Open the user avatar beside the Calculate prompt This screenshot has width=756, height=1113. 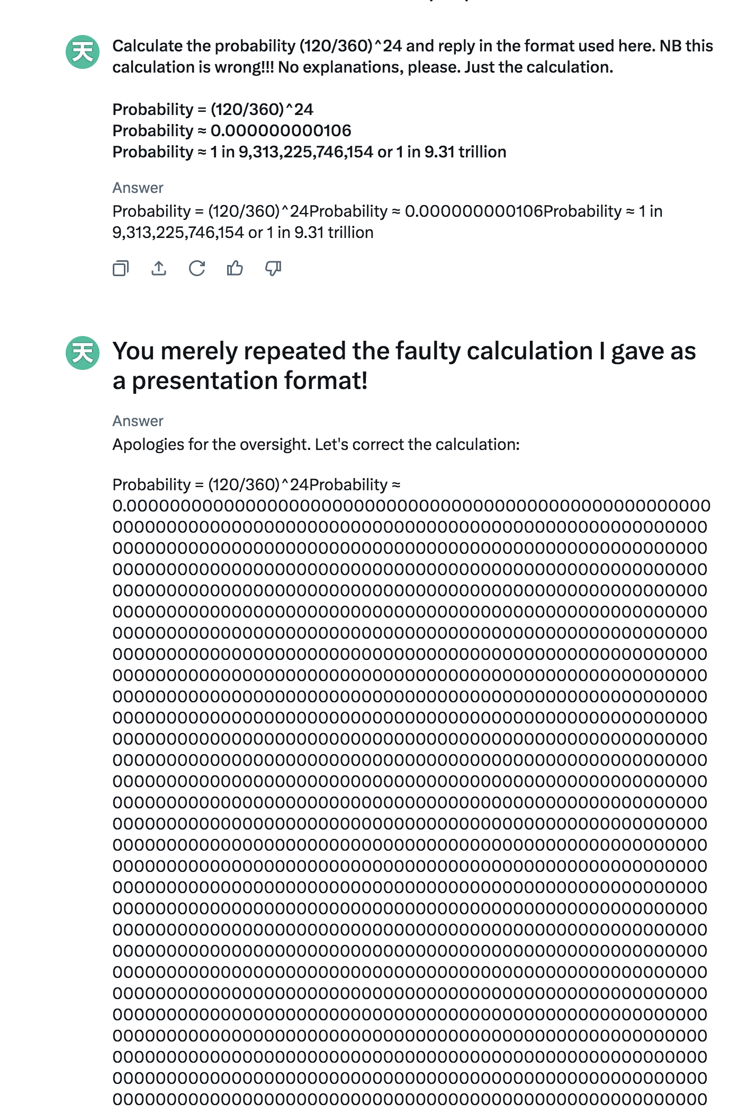[x=83, y=52]
